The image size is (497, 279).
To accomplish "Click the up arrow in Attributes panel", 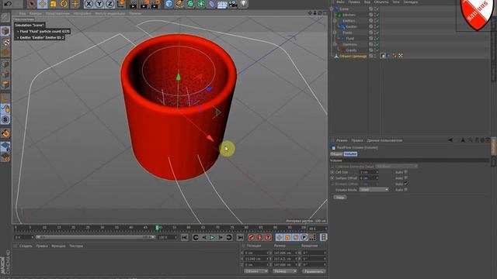I will click(463, 140).
